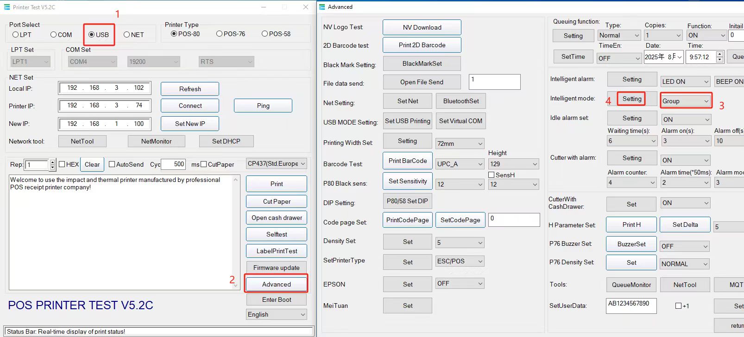
Task: Click Open cash drawer
Action: click(x=277, y=218)
